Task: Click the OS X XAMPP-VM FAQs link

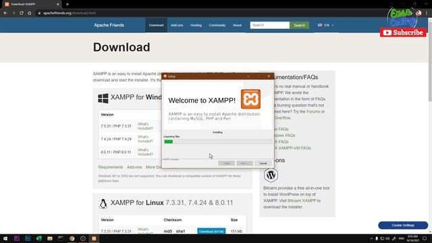Action: [x=292, y=148]
